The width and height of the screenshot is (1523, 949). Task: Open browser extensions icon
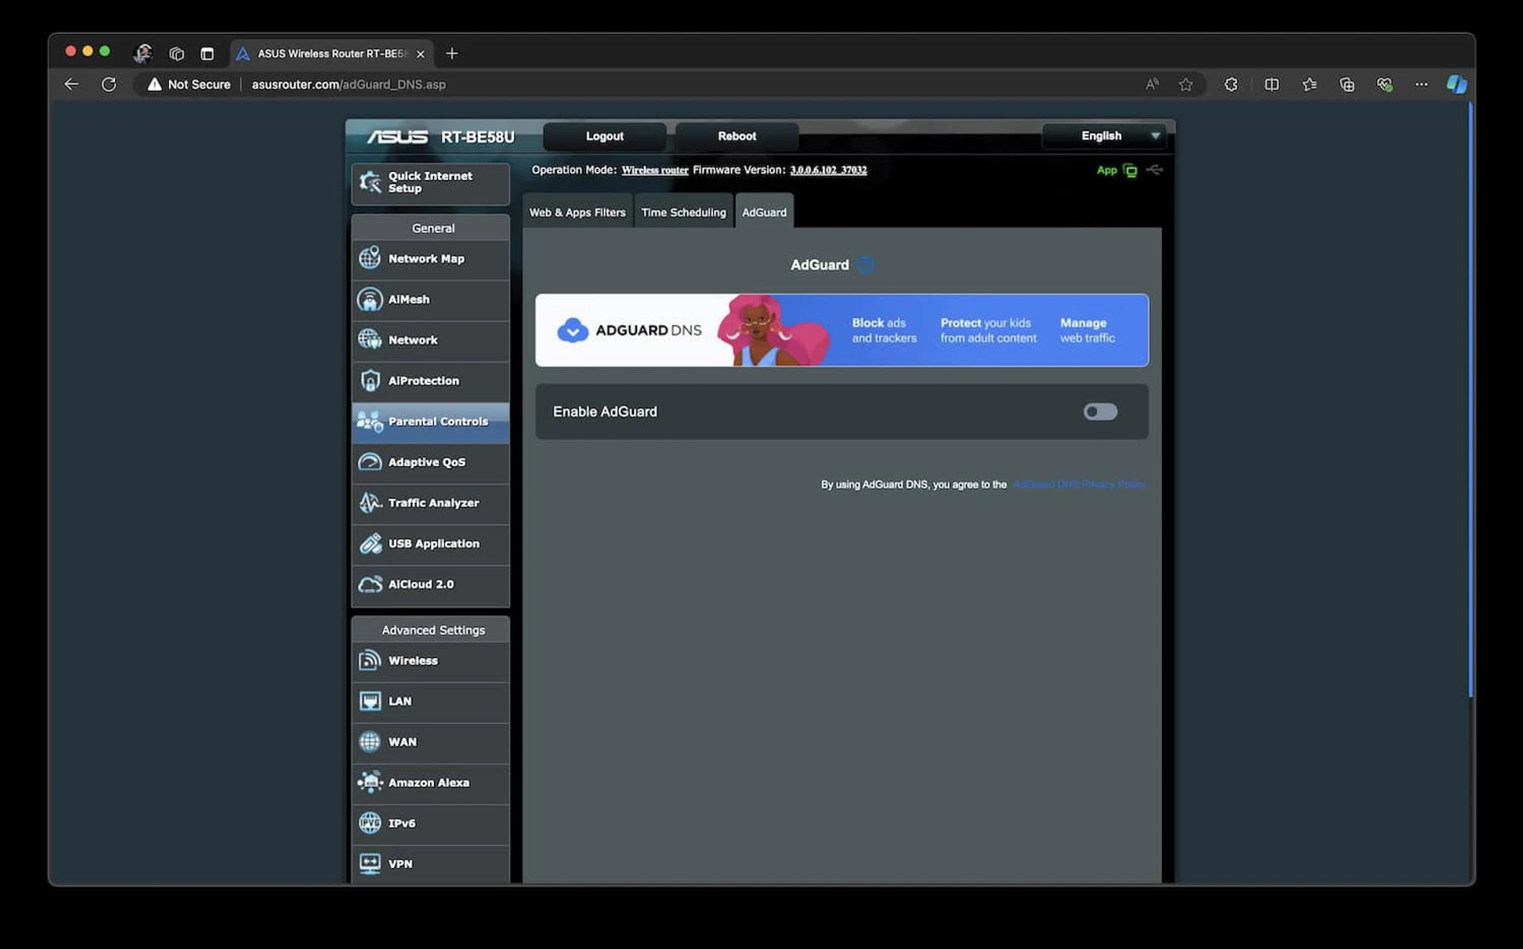coord(1231,84)
